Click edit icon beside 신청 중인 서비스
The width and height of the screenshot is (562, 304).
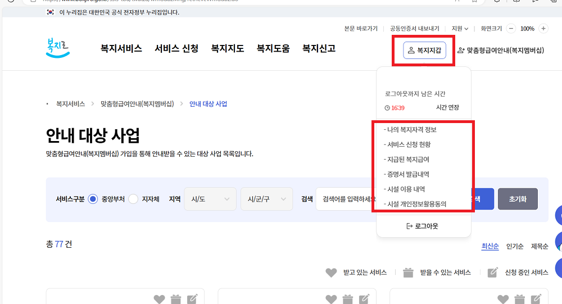coord(493,273)
